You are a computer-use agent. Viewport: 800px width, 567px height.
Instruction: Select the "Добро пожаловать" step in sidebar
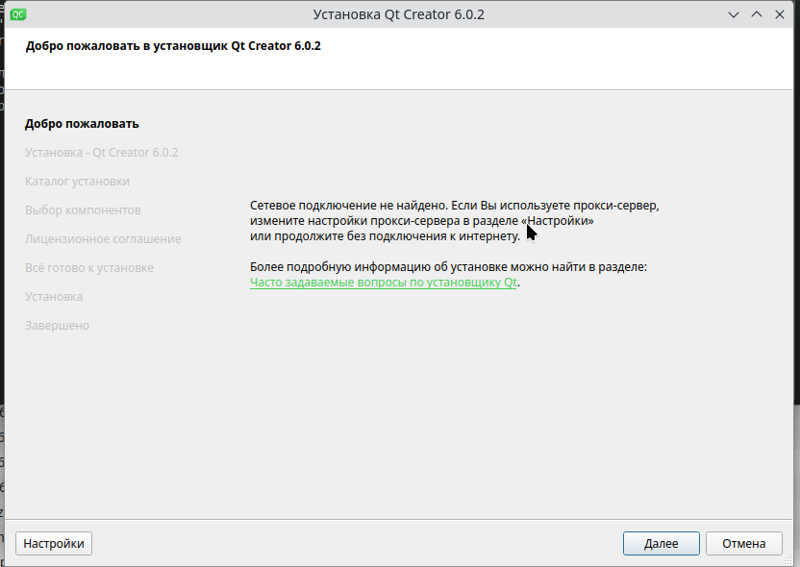coord(82,124)
